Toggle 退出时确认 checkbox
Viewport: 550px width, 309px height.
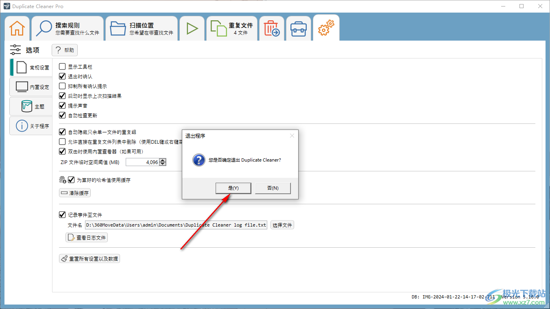tap(62, 76)
